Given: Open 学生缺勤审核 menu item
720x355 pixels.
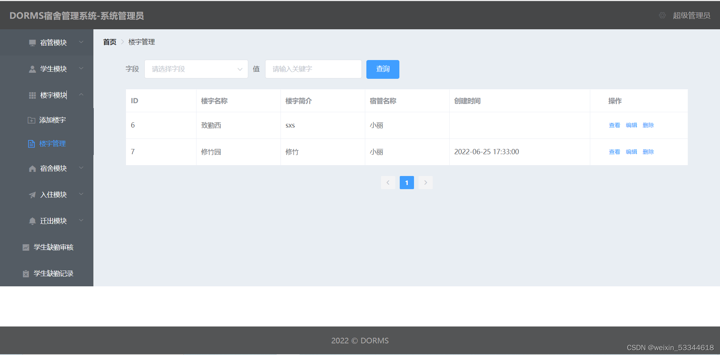Looking at the screenshot, I should tap(46, 247).
